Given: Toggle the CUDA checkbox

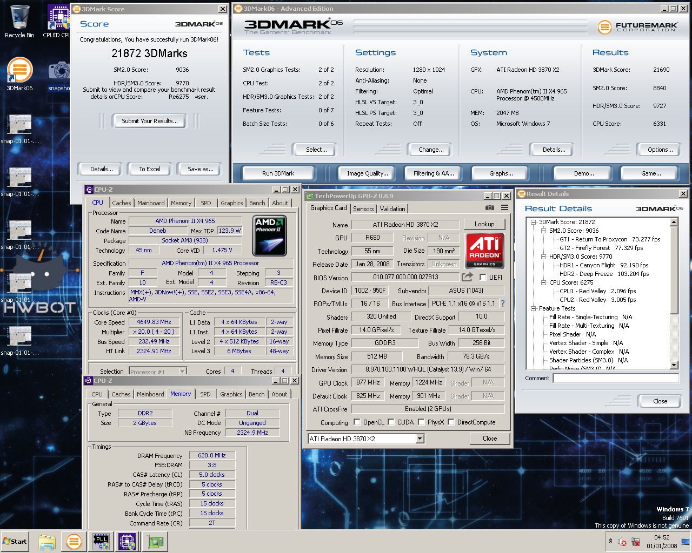Looking at the screenshot, I should [391, 422].
